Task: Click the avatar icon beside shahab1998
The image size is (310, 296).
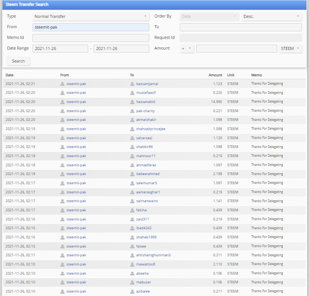Action: pos(132,237)
